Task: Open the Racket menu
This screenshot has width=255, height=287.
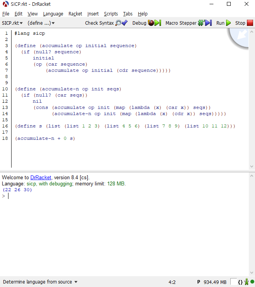Action: point(75,14)
